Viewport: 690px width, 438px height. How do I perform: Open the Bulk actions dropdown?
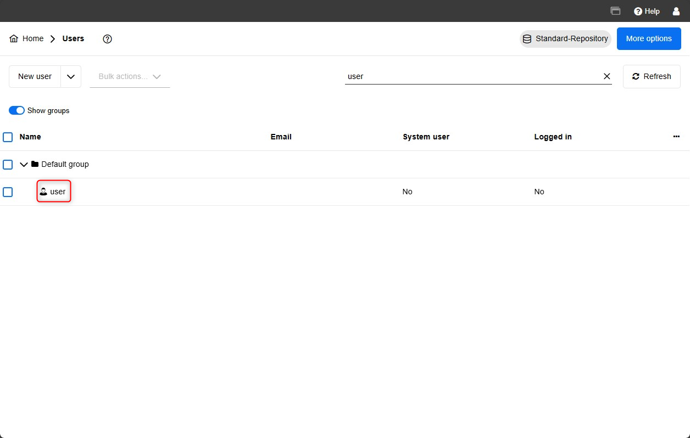point(130,77)
